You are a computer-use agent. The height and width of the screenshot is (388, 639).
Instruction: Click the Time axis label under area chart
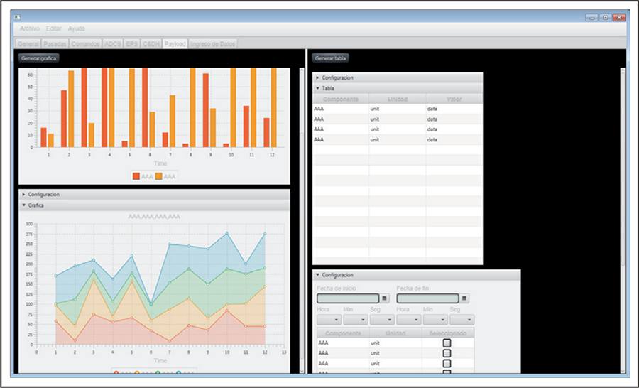[x=160, y=361]
